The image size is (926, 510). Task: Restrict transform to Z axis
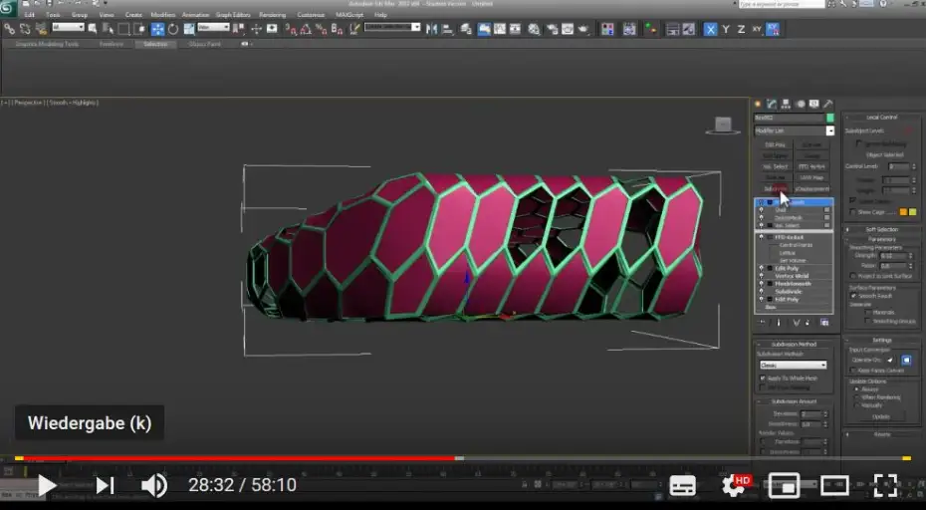[x=741, y=28]
